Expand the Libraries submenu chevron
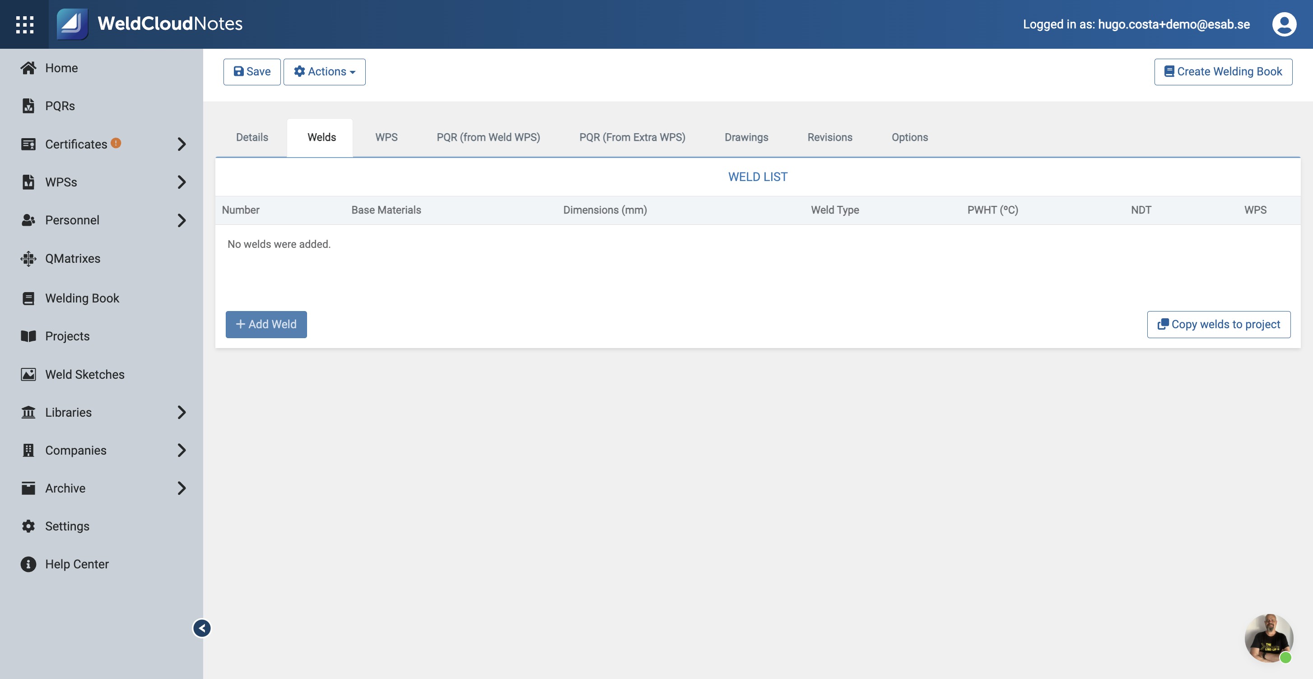 pyautogui.click(x=182, y=412)
